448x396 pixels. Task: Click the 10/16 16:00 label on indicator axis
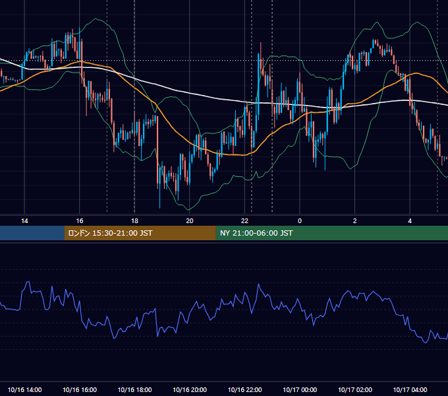coord(80,389)
